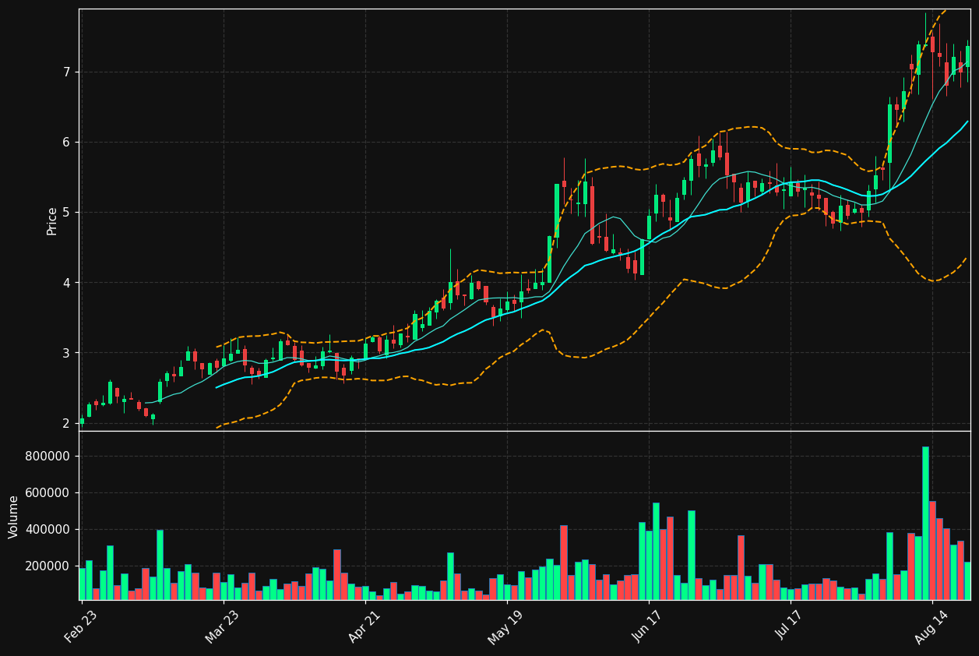Click the volume tick label '200000'
The height and width of the screenshot is (656, 979).
click(x=48, y=566)
